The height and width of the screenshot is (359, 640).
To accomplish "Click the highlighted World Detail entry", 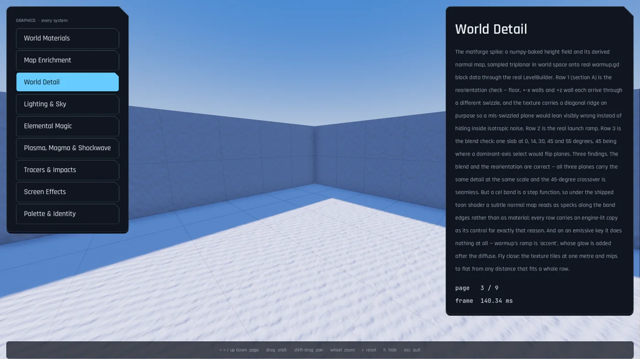I will [x=68, y=82].
